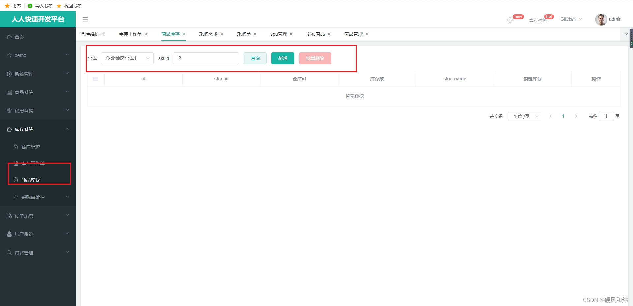The width and height of the screenshot is (633, 306).
Task: Click inside the skuId input field
Action: (206, 58)
